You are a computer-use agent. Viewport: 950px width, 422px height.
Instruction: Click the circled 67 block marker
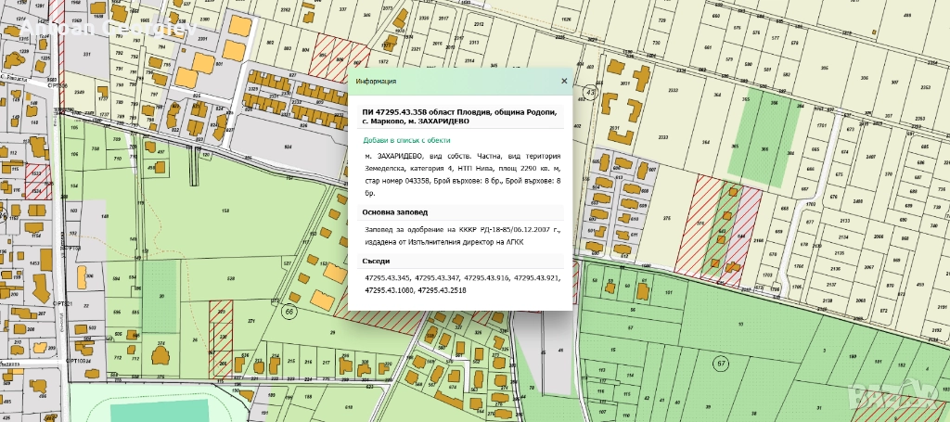coord(720,362)
